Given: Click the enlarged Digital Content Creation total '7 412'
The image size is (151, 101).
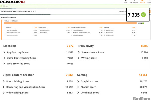Looking at the screenshot, I should [x=69, y=75].
